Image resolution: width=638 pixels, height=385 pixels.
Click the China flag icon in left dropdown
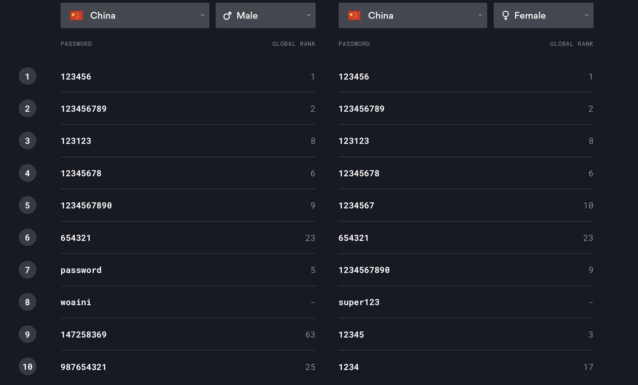76,15
